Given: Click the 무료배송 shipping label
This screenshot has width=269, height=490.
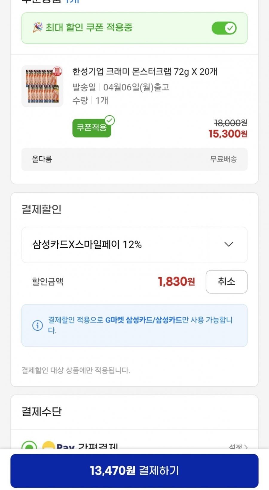Looking at the screenshot, I should click(x=223, y=159).
